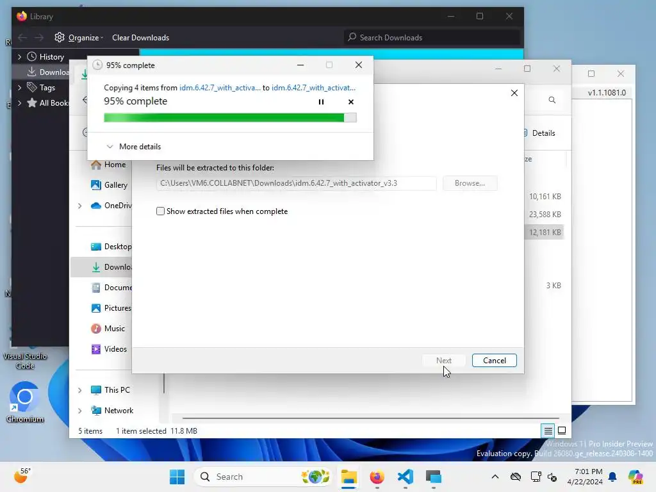Open Windows Start menu

(x=177, y=477)
